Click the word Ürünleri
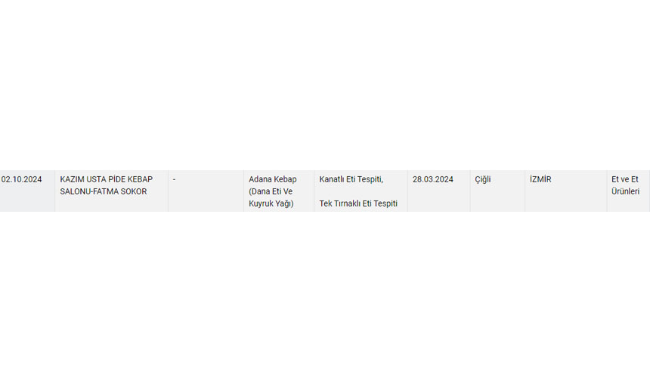 click(x=626, y=191)
